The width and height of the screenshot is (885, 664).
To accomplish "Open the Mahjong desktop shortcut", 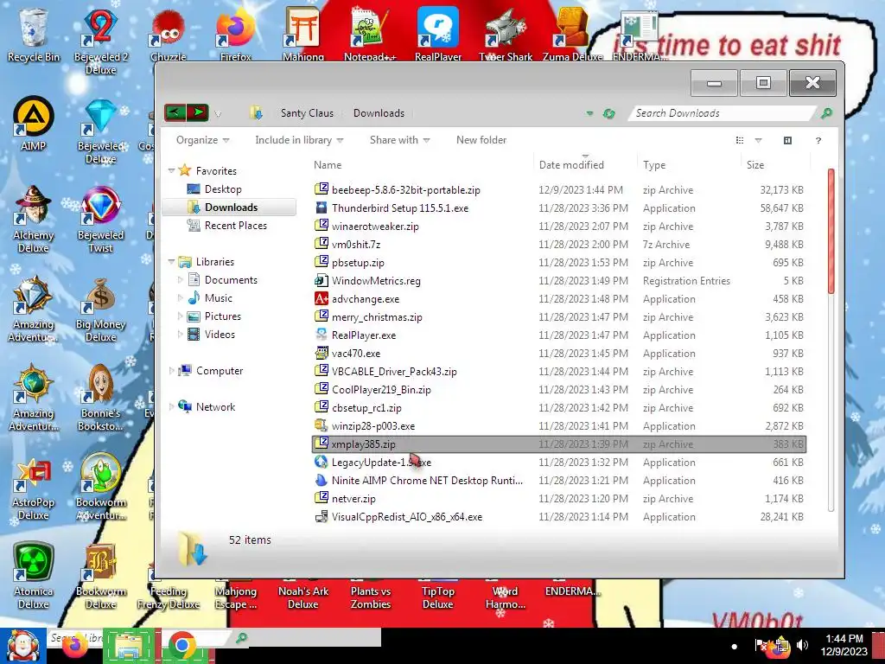I will (303, 35).
